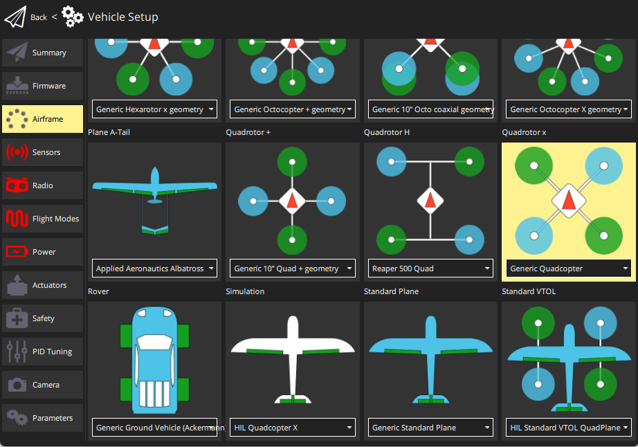Open the Generic Quadcopter dropdown
Screen dimensions: 638x447
568,268
